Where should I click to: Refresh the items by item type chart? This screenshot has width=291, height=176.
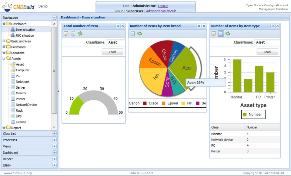point(228,34)
